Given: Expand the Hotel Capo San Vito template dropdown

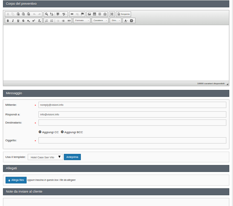Looking at the screenshot, I should point(45,157).
